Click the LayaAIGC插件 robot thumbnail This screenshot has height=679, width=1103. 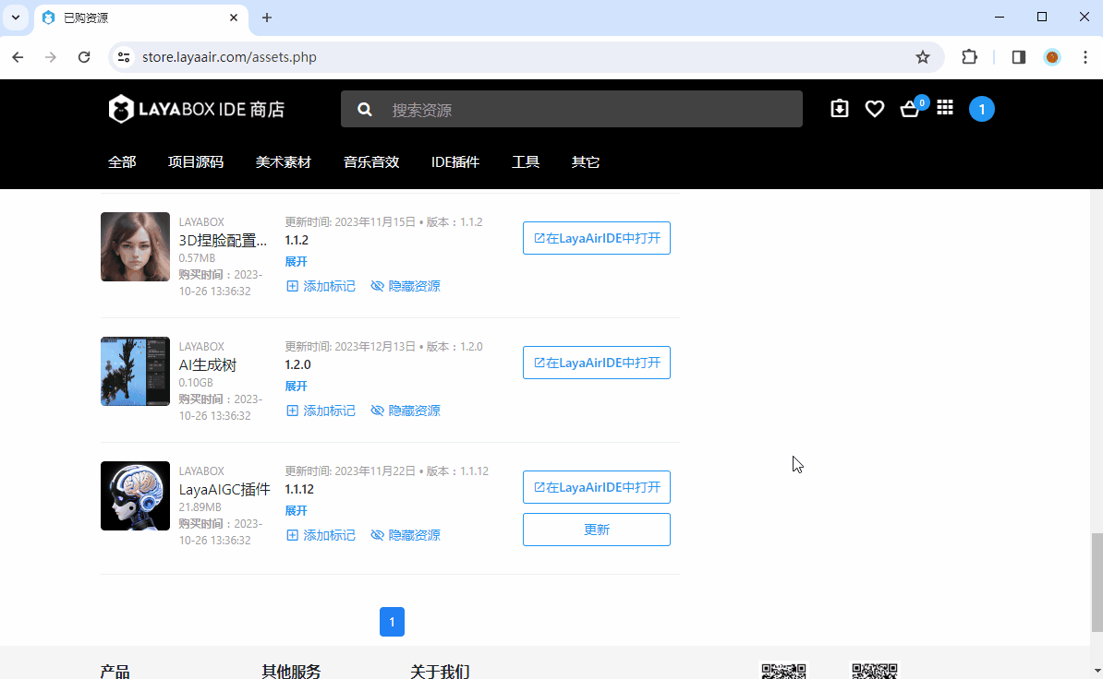coord(135,496)
